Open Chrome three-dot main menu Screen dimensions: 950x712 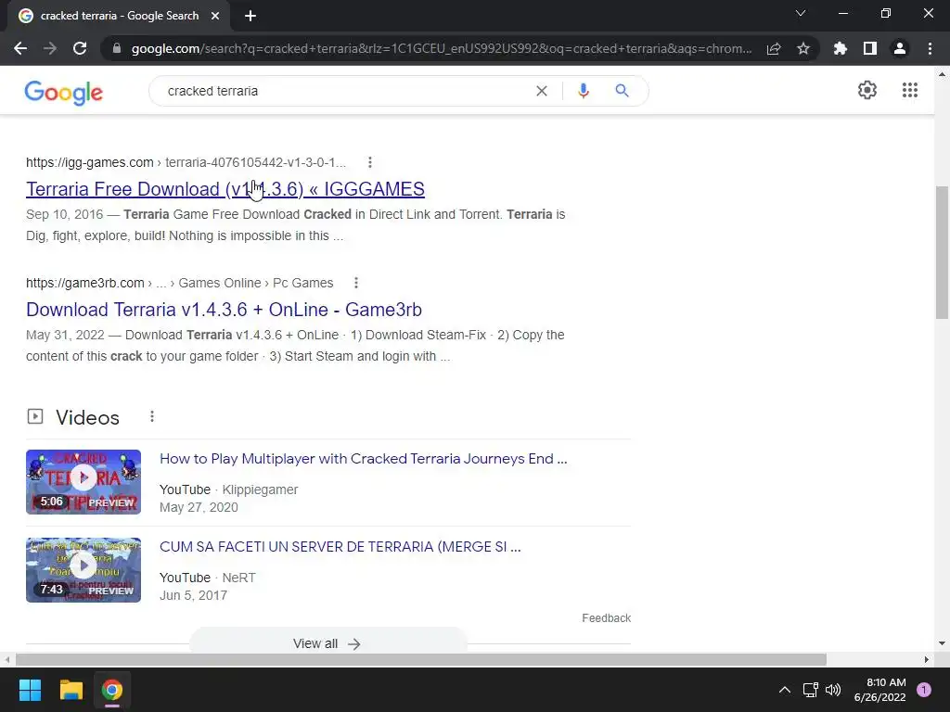coord(930,48)
